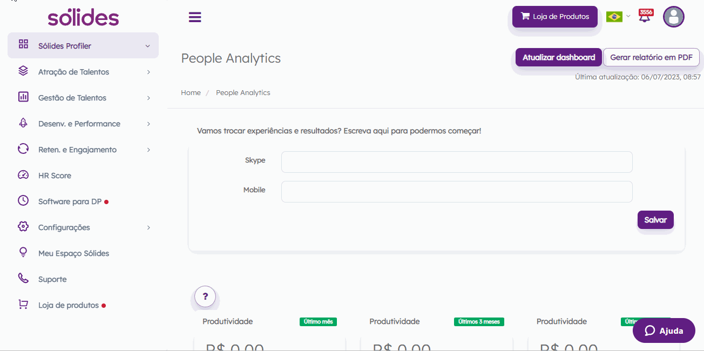
Task: Open the user profile avatar
Action: [673, 17]
